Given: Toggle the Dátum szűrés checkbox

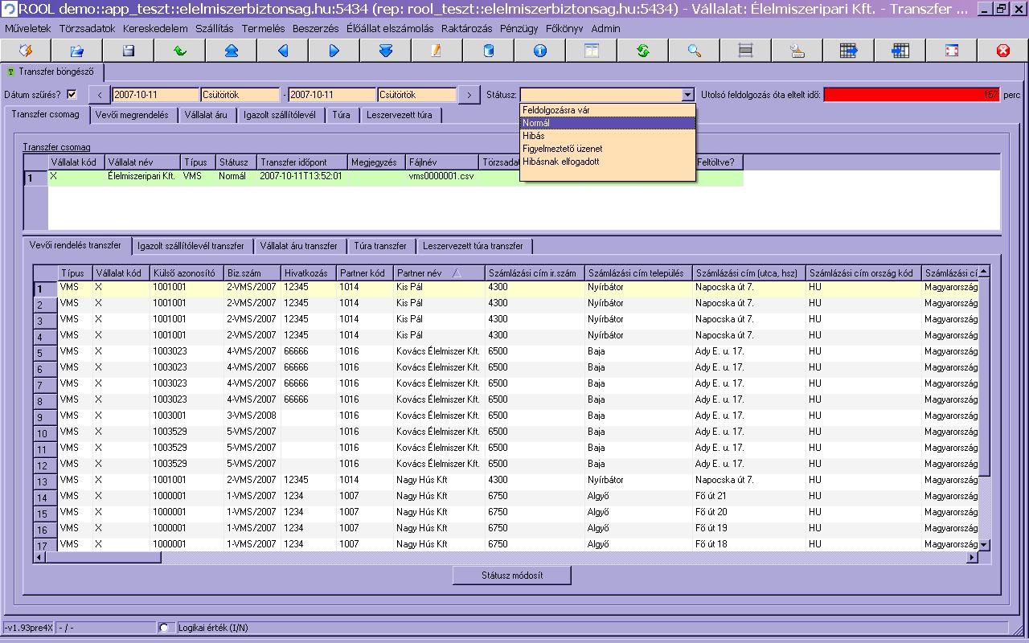Looking at the screenshot, I should click(x=72, y=94).
